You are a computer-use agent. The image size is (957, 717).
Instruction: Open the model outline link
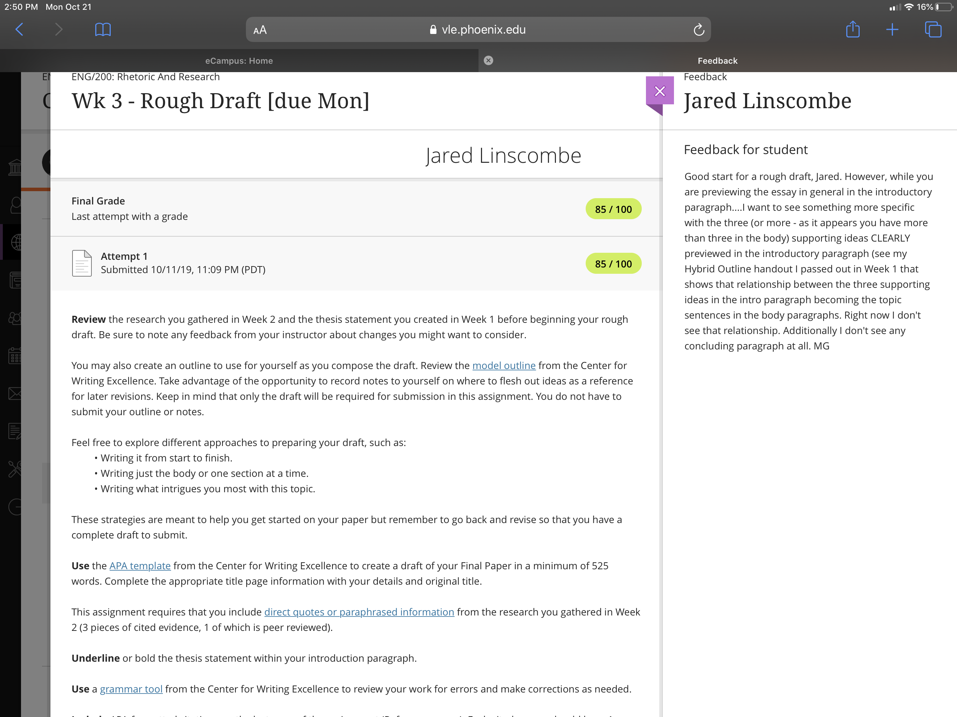tap(504, 366)
